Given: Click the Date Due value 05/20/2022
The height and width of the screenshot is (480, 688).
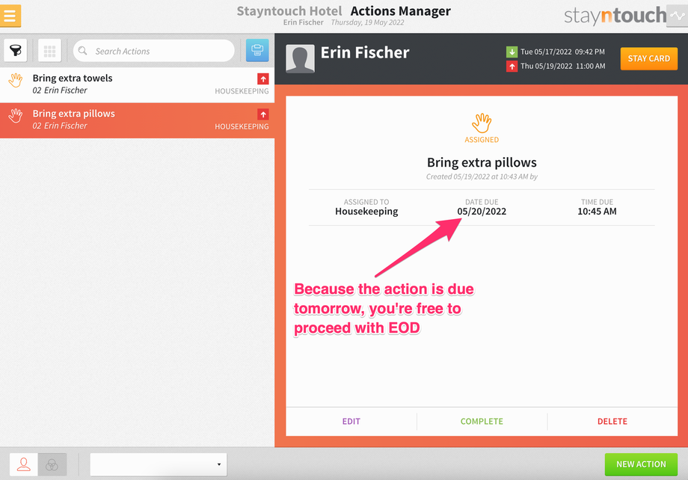Looking at the screenshot, I should click(x=482, y=212).
